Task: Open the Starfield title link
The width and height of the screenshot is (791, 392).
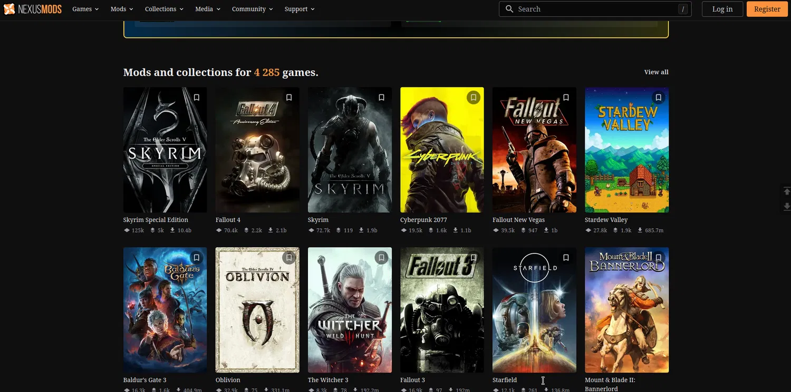Action: click(x=505, y=380)
